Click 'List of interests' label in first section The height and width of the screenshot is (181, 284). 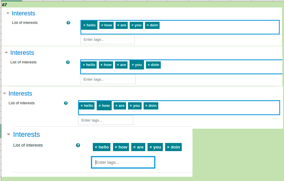tap(25, 22)
